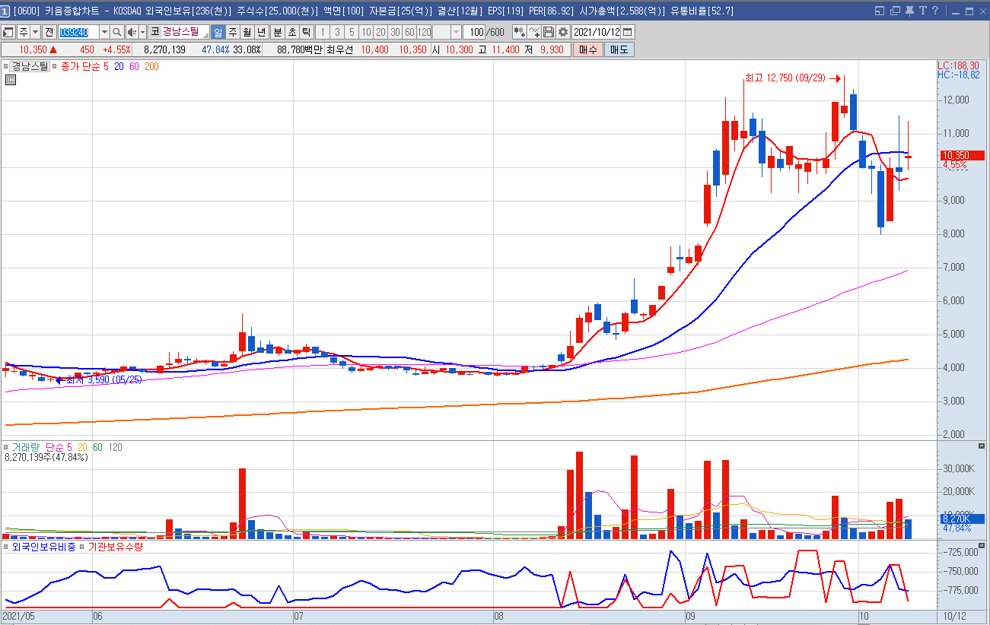Click the screen number 1 badge
Image resolution: width=990 pixels, height=625 pixels.
click(x=5, y=11)
